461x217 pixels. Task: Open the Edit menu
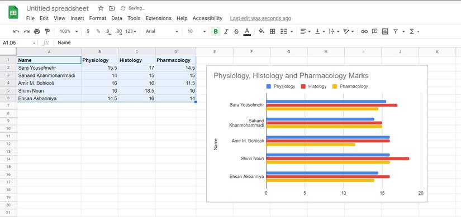pos(44,18)
